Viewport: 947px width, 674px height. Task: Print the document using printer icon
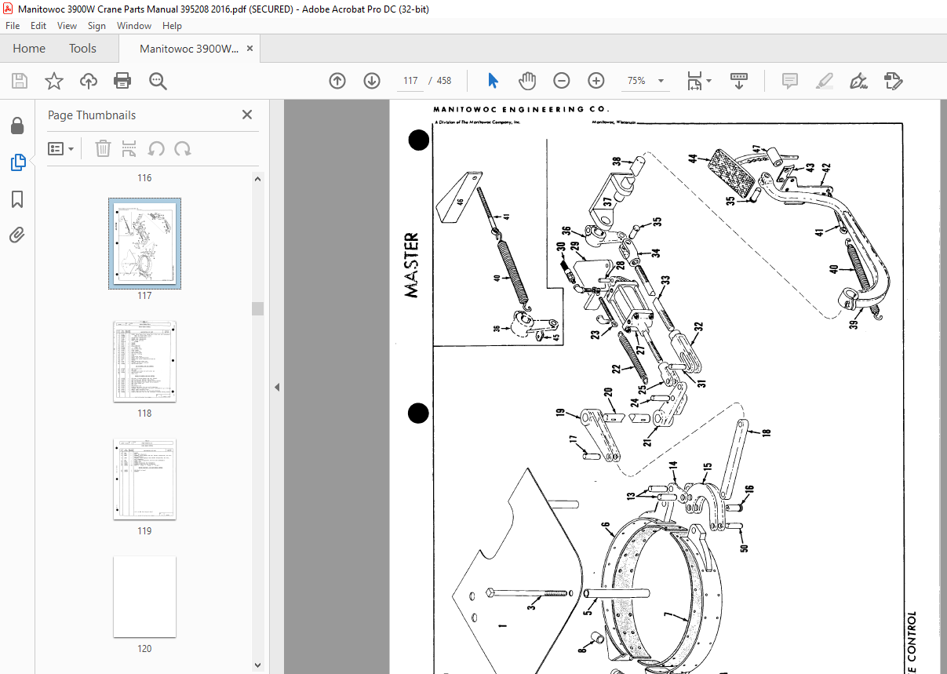(122, 81)
